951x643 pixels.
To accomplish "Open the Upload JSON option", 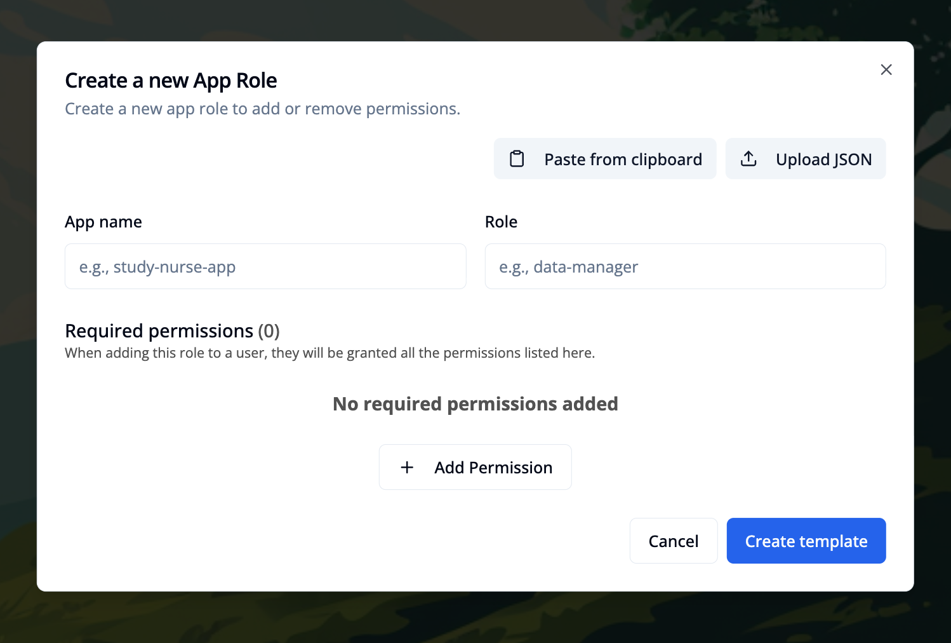I will coord(805,159).
